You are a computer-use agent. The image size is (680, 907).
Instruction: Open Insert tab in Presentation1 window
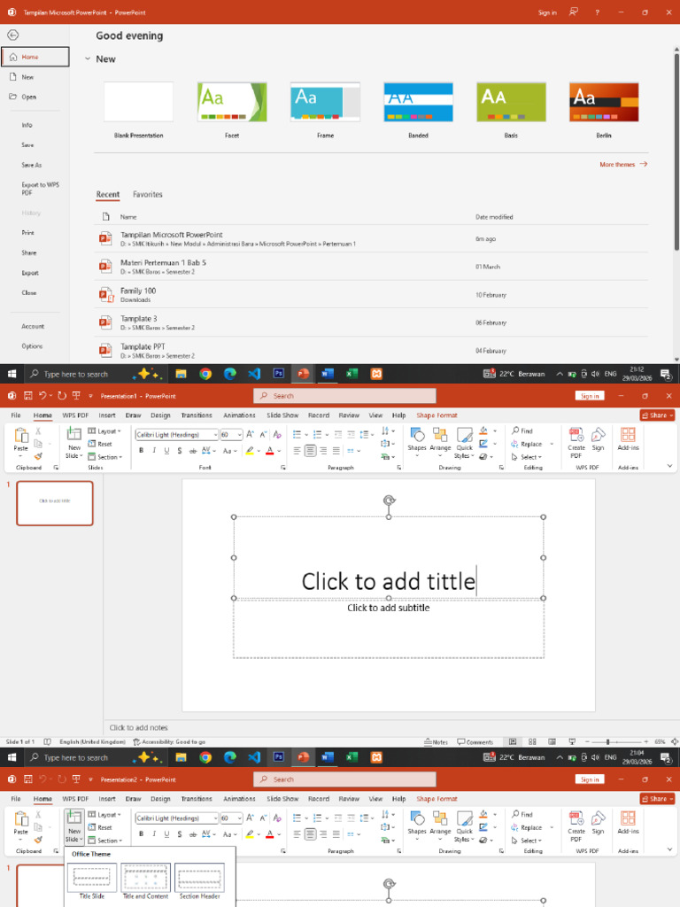coord(107,415)
